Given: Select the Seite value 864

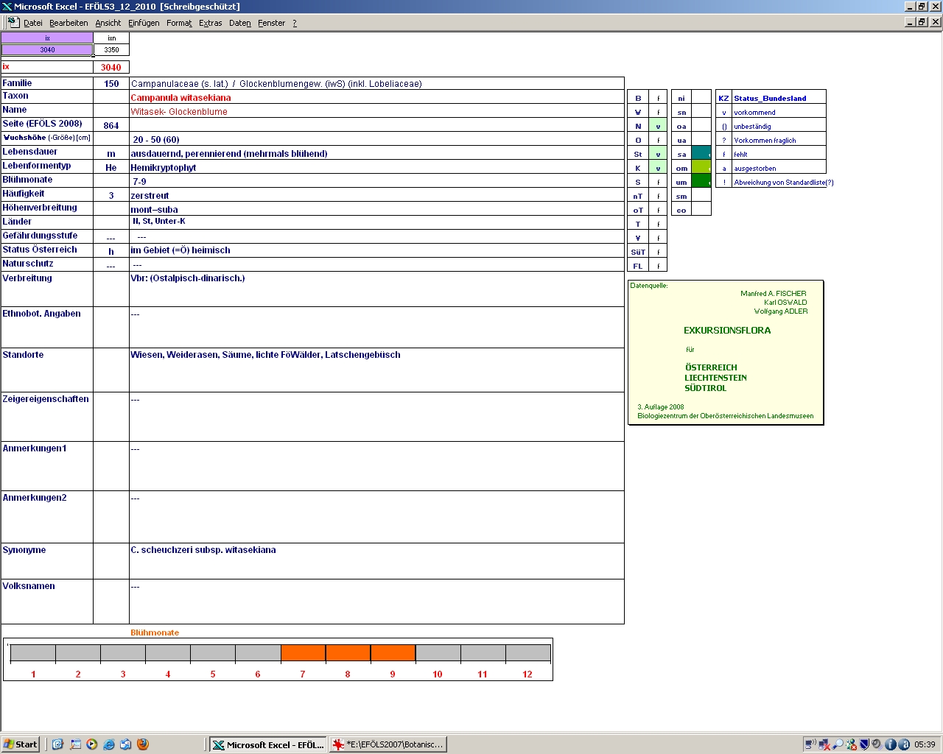Looking at the screenshot, I should [111, 125].
